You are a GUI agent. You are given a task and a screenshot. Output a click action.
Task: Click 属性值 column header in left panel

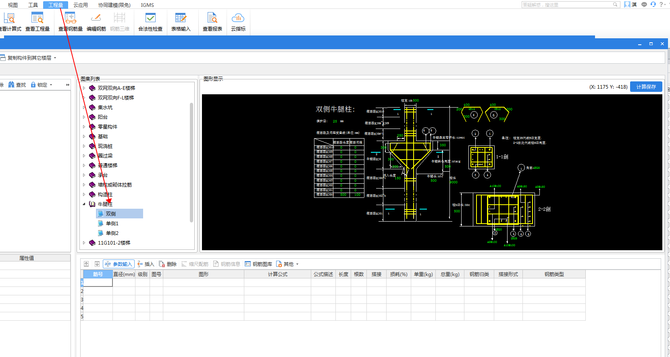pyautogui.click(x=27, y=258)
